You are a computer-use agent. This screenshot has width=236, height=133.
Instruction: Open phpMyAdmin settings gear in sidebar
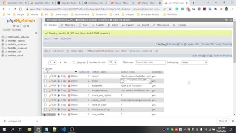(25, 26)
